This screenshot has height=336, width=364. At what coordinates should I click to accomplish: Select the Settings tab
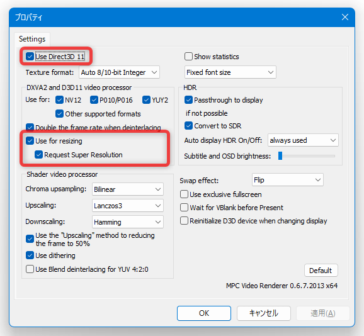32,39
